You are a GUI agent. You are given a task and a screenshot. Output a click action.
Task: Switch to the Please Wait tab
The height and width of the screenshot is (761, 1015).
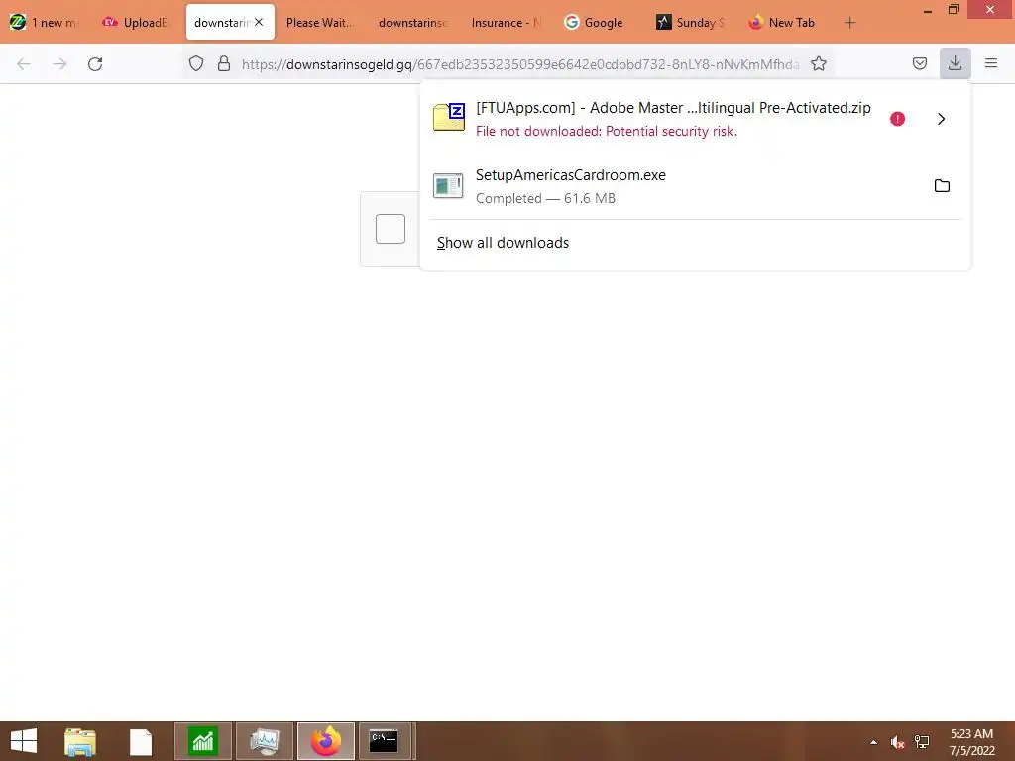[320, 23]
